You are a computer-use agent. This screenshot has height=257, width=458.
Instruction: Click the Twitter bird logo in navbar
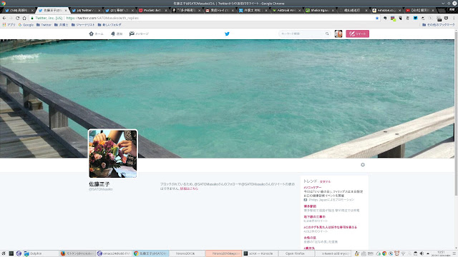pos(227,34)
